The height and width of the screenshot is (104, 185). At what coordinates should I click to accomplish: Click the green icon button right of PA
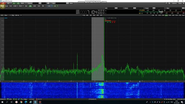18,3
